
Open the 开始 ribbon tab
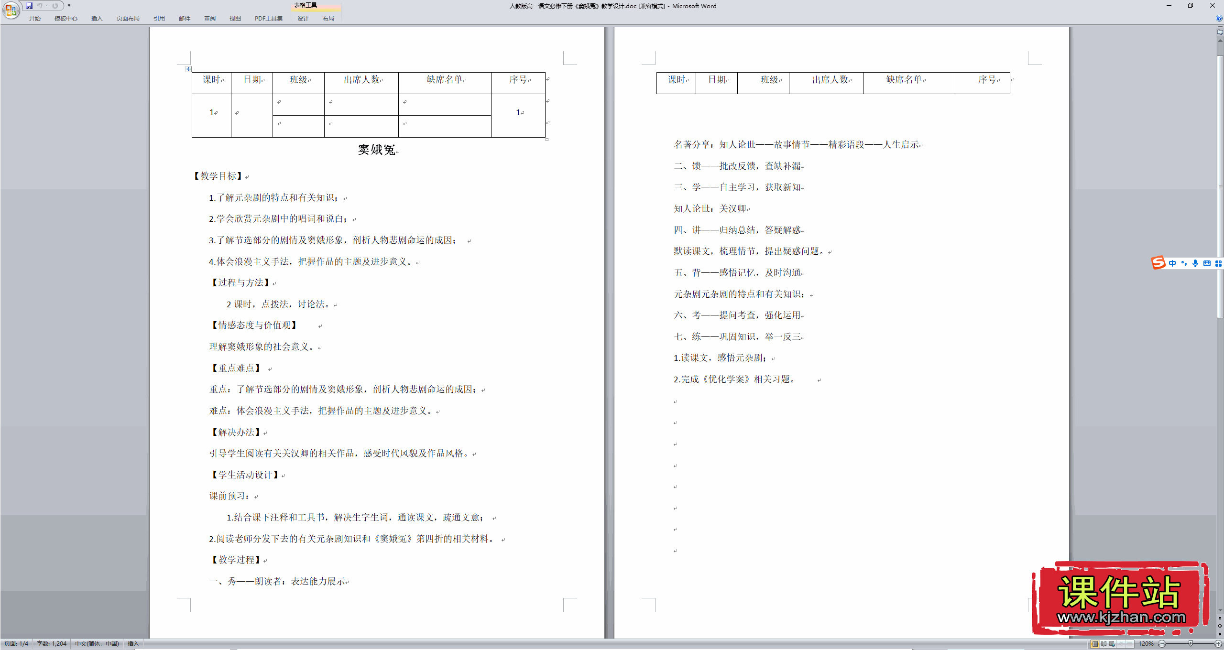coord(34,18)
